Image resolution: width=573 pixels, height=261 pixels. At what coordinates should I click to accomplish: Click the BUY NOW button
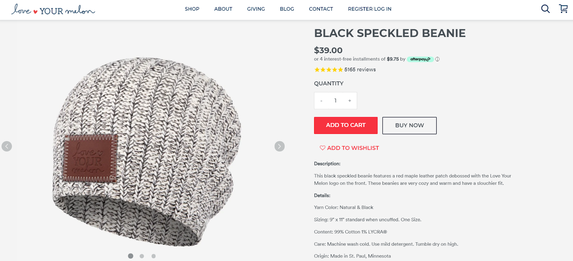409,126
